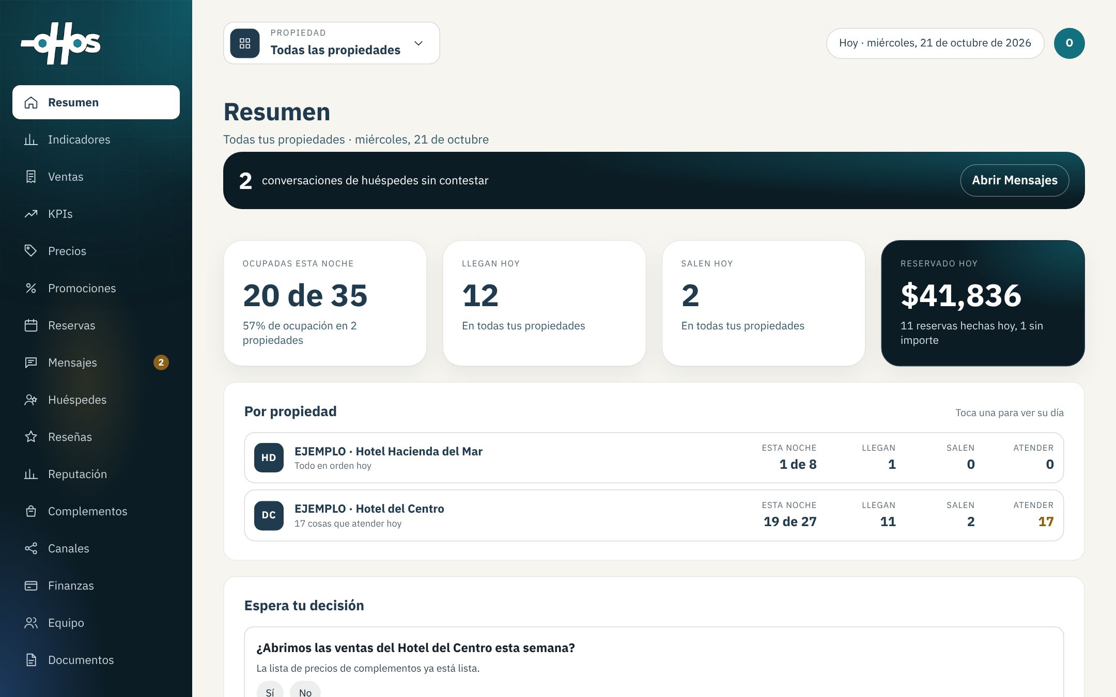The image size is (1116, 697).
Task: Click the ATENDER value 17
Action: click(x=1046, y=521)
